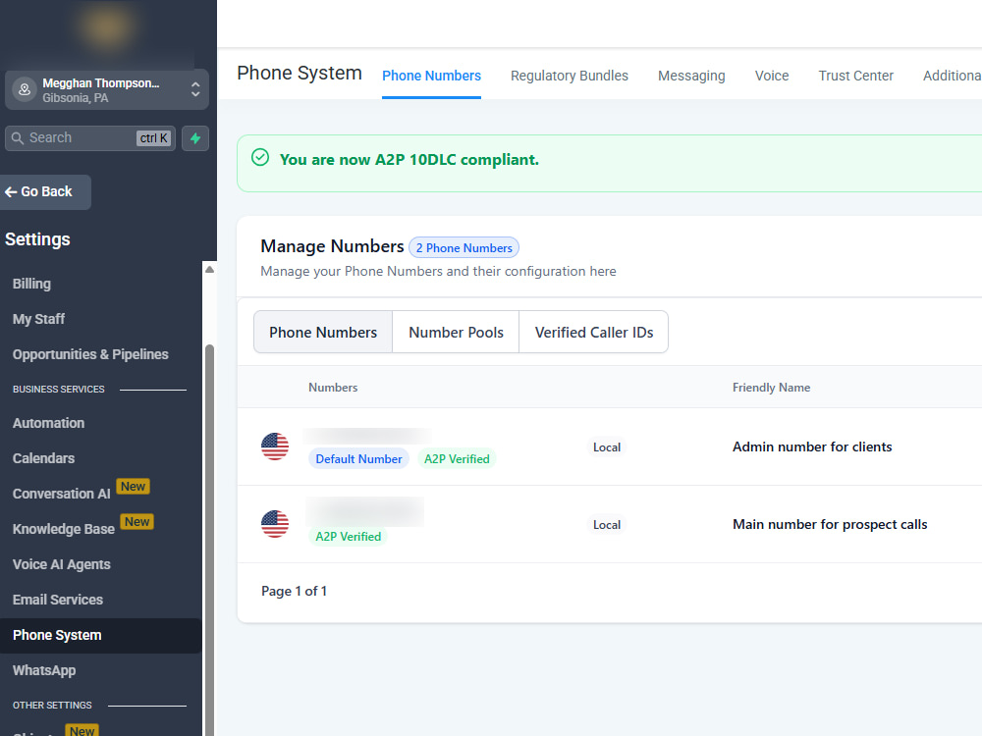Click the New badge beside Knowledge Base
This screenshot has height=736, width=982.
tap(136, 522)
